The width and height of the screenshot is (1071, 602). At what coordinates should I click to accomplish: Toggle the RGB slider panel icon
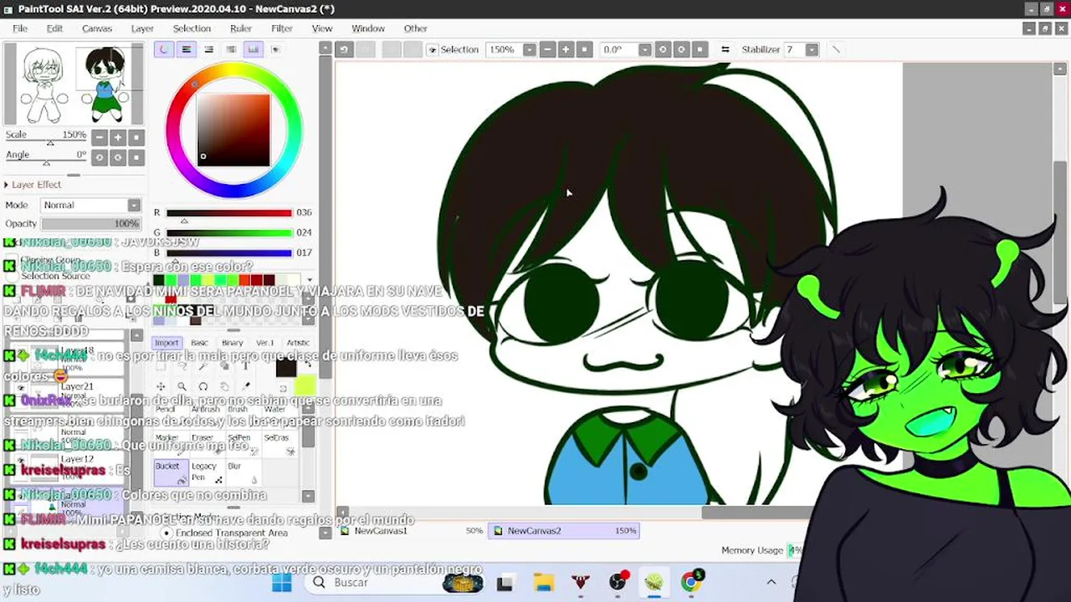(x=187, y=49)
